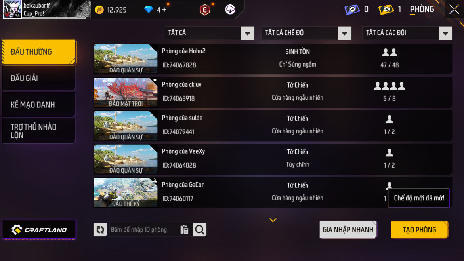
Task: Click the cloud download icon
Action: pos(230,10)
